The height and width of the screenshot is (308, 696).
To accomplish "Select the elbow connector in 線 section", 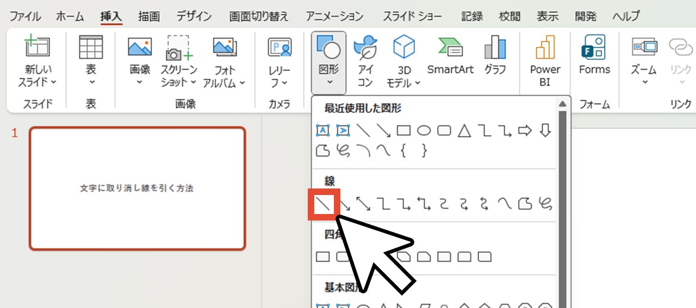I will [383, 204].
